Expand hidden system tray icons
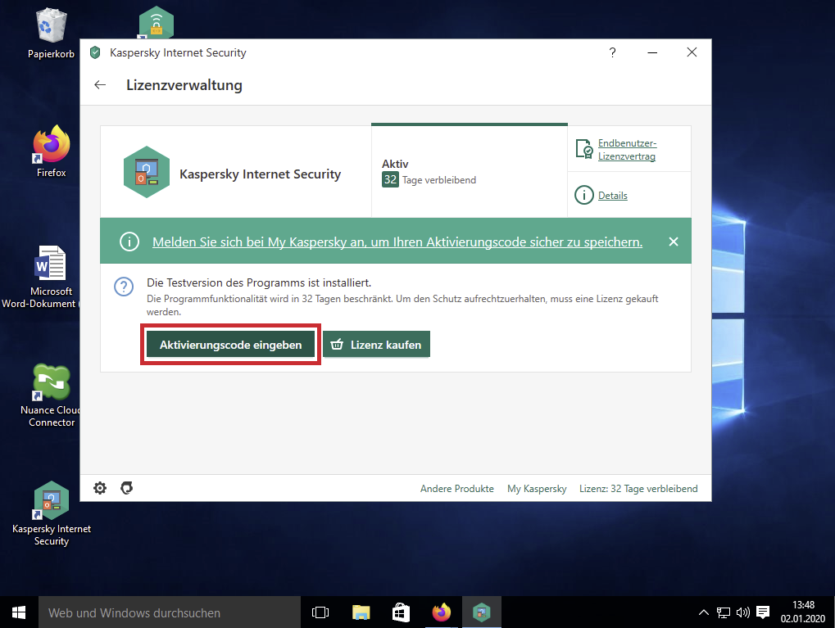This screenshot has height=628, width=835. [703, 612]
